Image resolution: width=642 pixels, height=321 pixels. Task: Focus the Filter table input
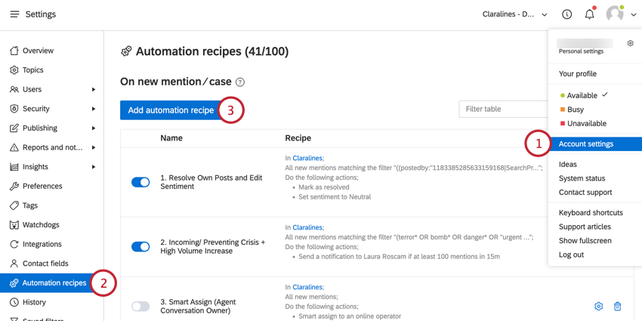point(503,110)
